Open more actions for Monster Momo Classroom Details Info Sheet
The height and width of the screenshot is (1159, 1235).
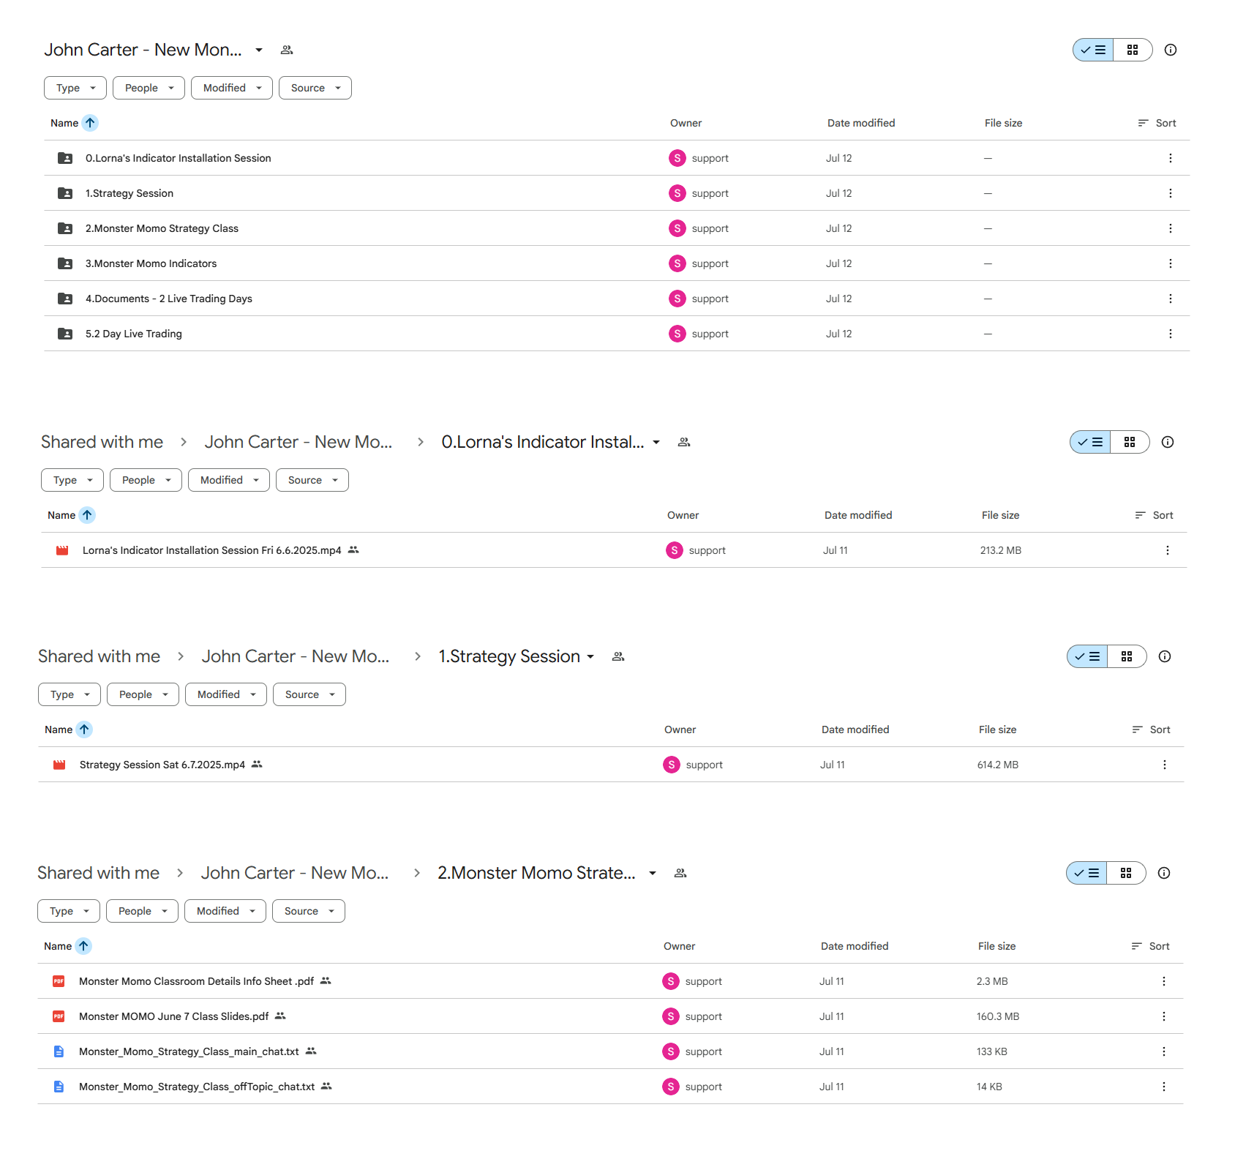click(x=1163, y=981)
